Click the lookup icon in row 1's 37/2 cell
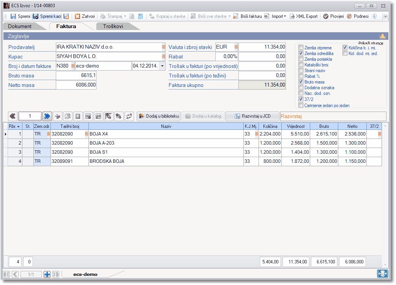This screenshot has height=285, width=396. pyautogui.click(x=380, y=134)
